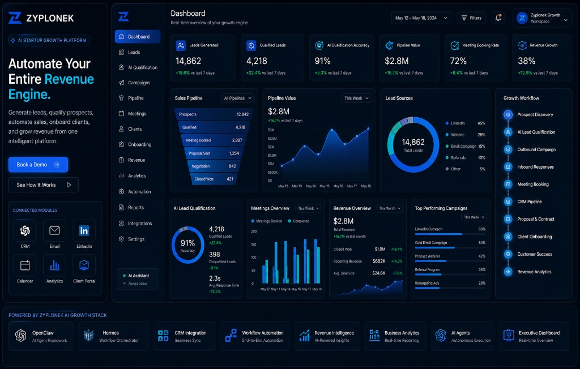Viewport: 580px width, 369px height.
Task: Open Revenue Overview This Month dropdown
Action: 390,208
